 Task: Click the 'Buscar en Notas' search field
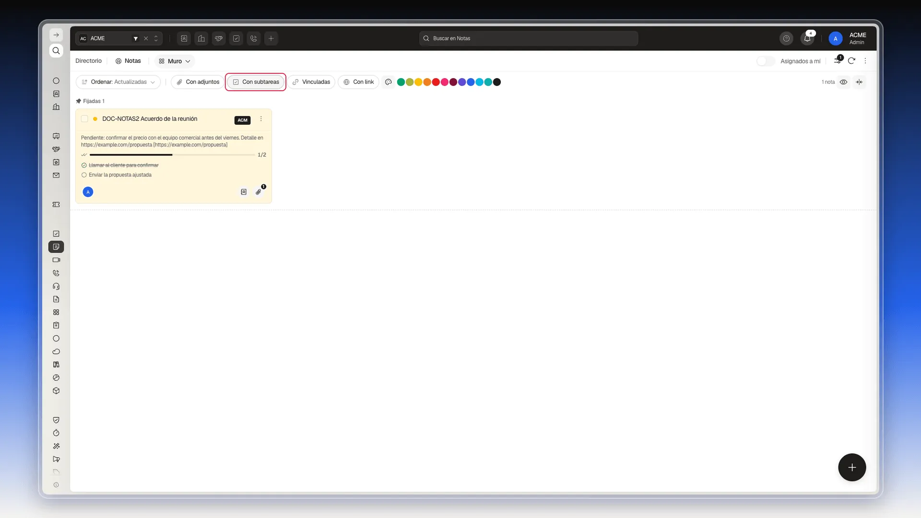[529, 38]
